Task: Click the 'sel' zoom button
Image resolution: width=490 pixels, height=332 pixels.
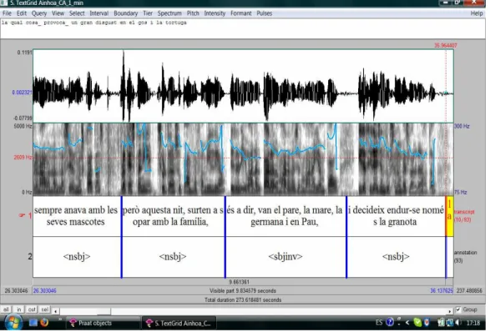Action: point(45,309)
